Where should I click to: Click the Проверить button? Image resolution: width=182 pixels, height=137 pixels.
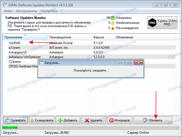click(x=15, y=120)
